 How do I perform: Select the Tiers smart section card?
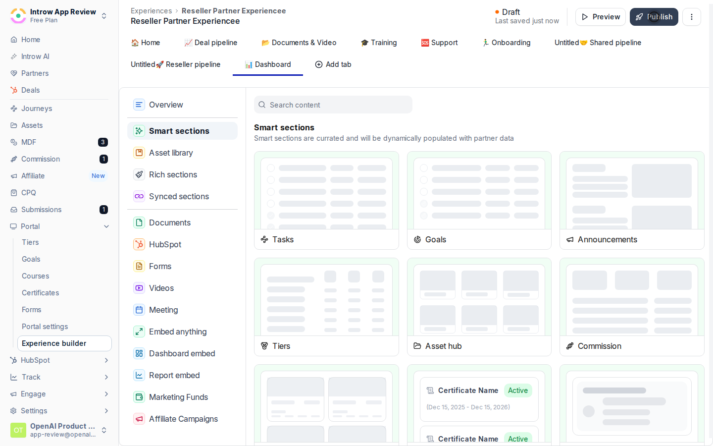326,307
